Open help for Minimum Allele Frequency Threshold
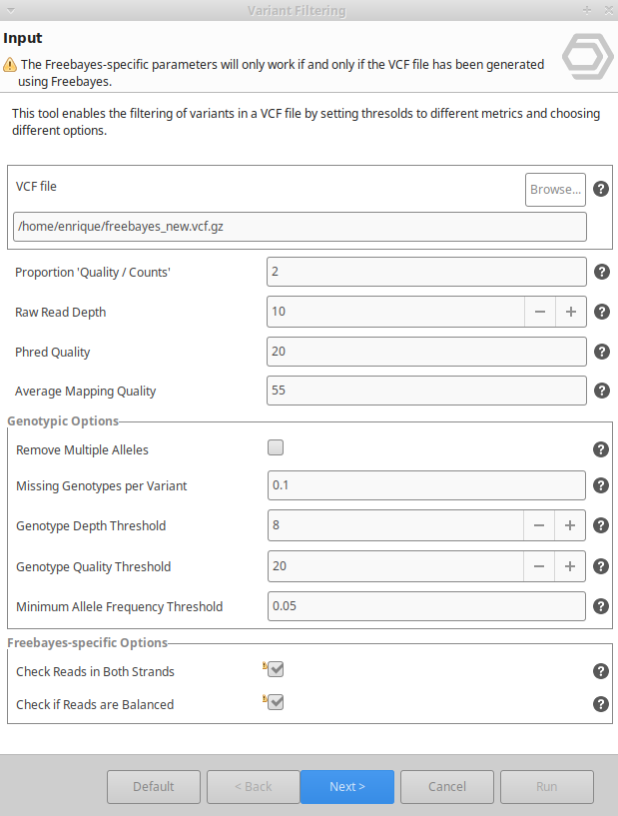Image resolution: width=618 pixels, height=816 pixels. (601, 606)
